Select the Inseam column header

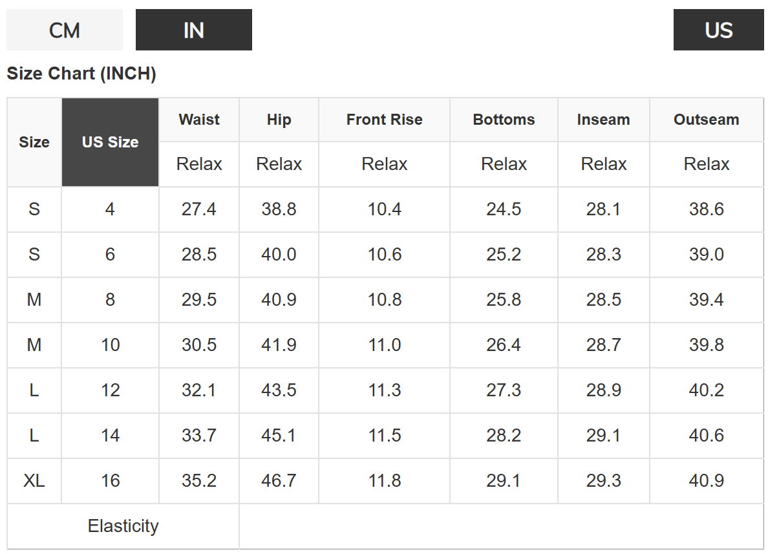[x=603, y=120]
